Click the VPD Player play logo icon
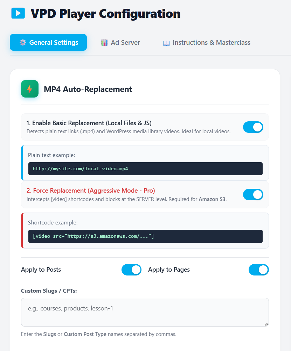The image size is (291, 351). pyautogui.click(x=18, y=13)
